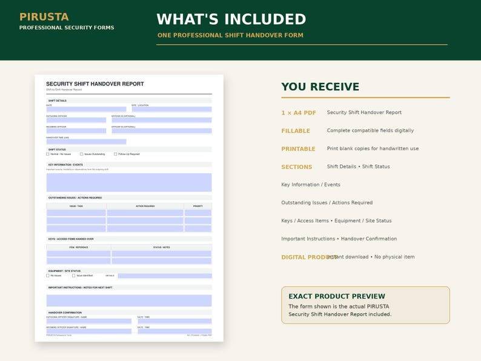Click the Incoming Officer Signature / Name field
The height and width of the screenshot is (361, 481).
coord(88,331)
